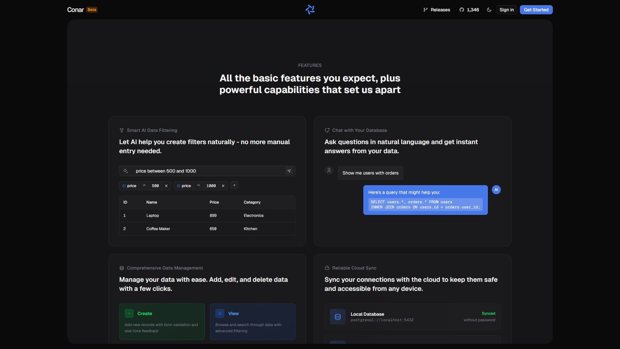Select the Kitchen category cell
Viewport: 620px width, 349px height.
tap(250, 229)
